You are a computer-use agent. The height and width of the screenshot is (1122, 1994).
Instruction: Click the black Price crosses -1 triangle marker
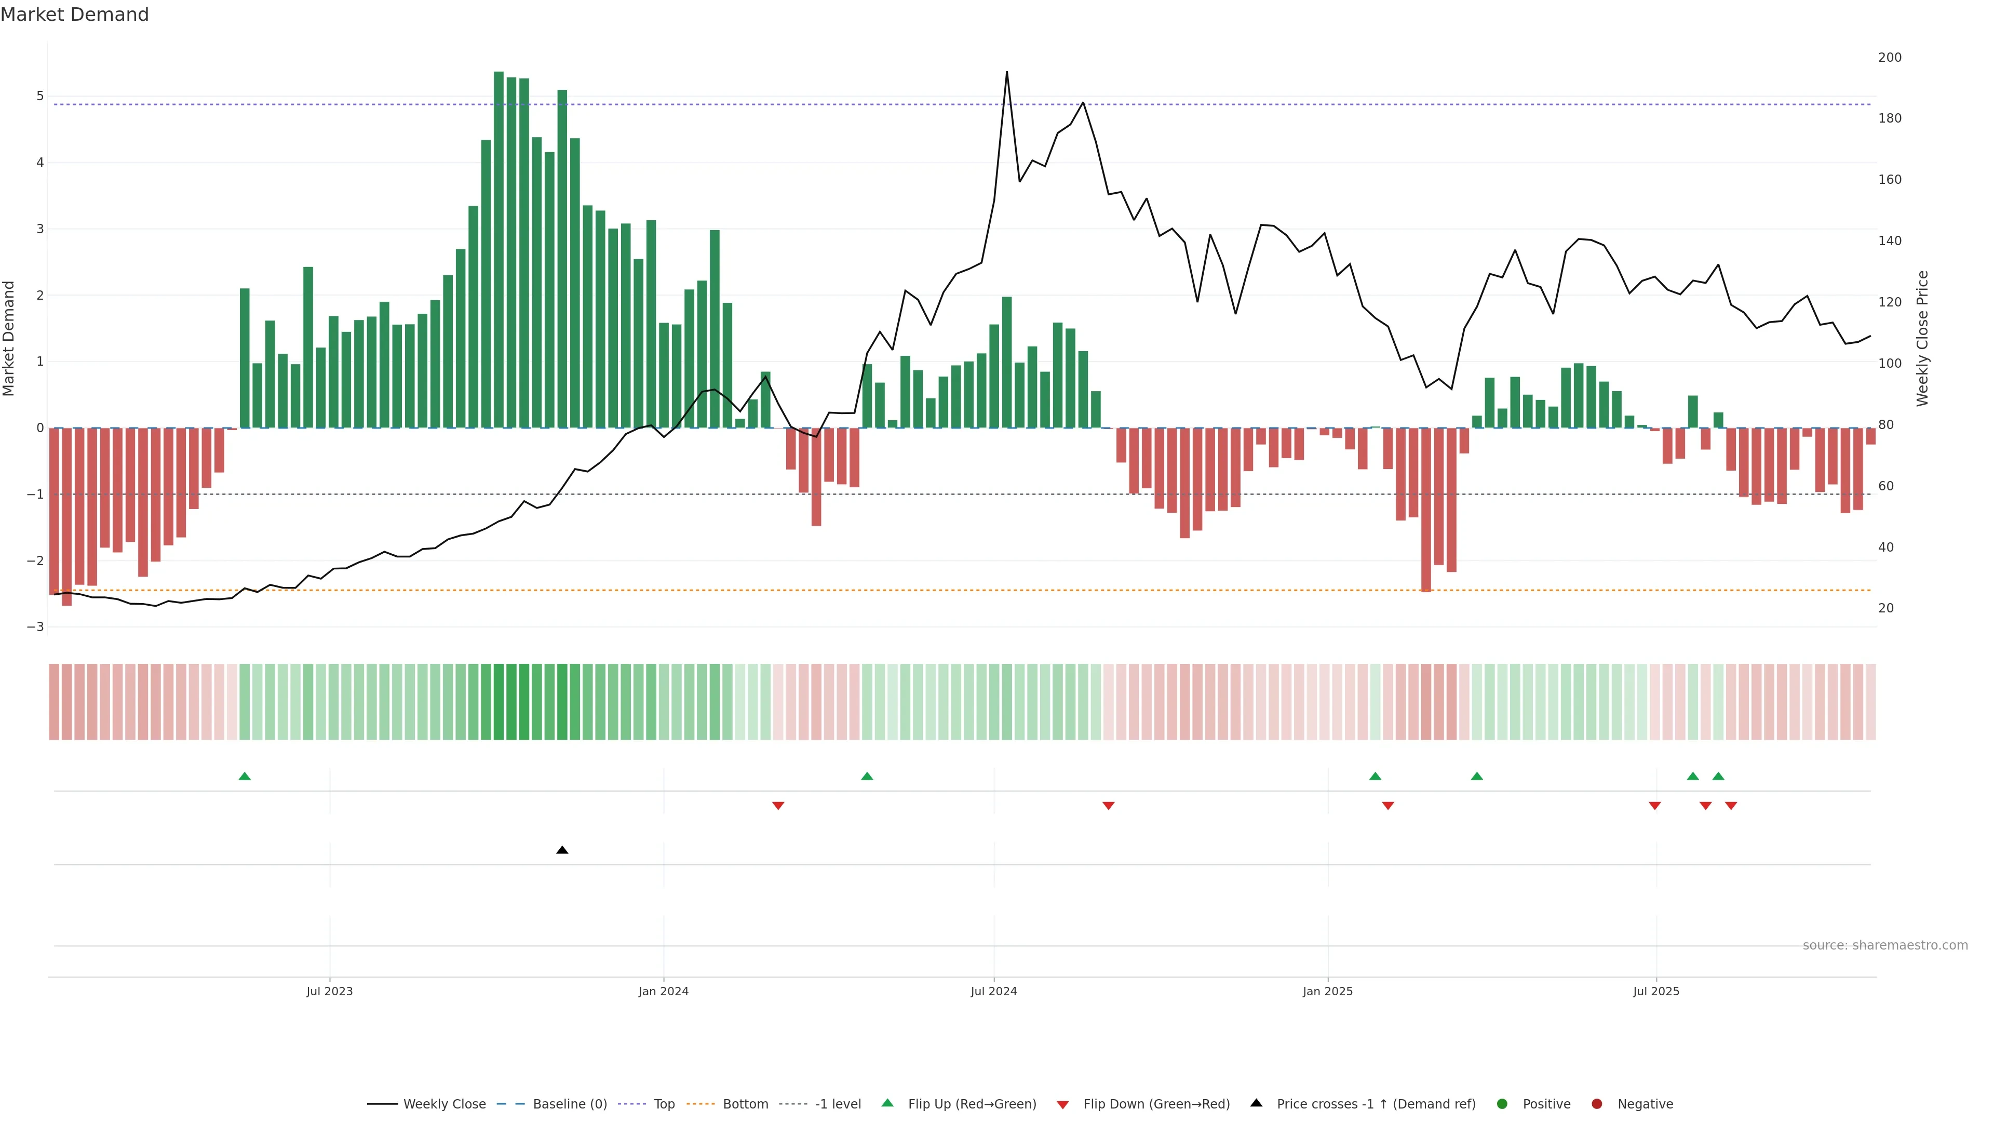point(562,850)
